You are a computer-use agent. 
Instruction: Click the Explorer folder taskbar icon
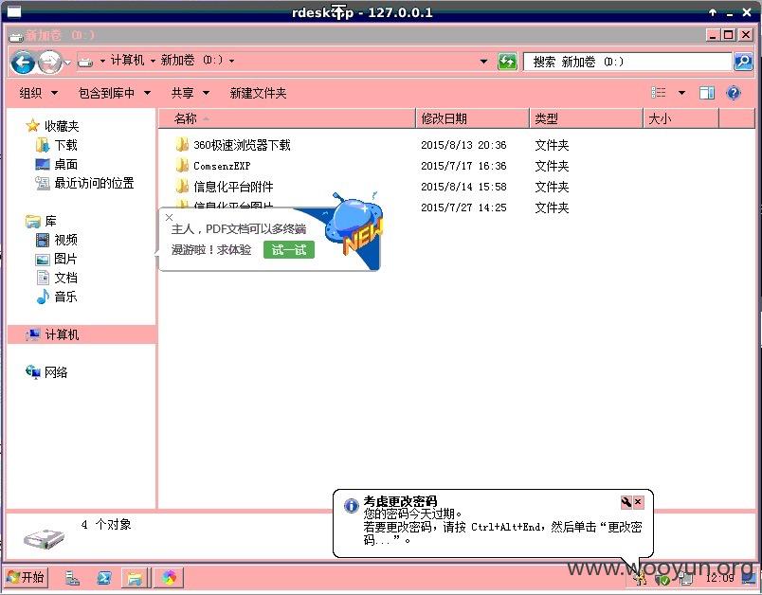pos(135,578)
